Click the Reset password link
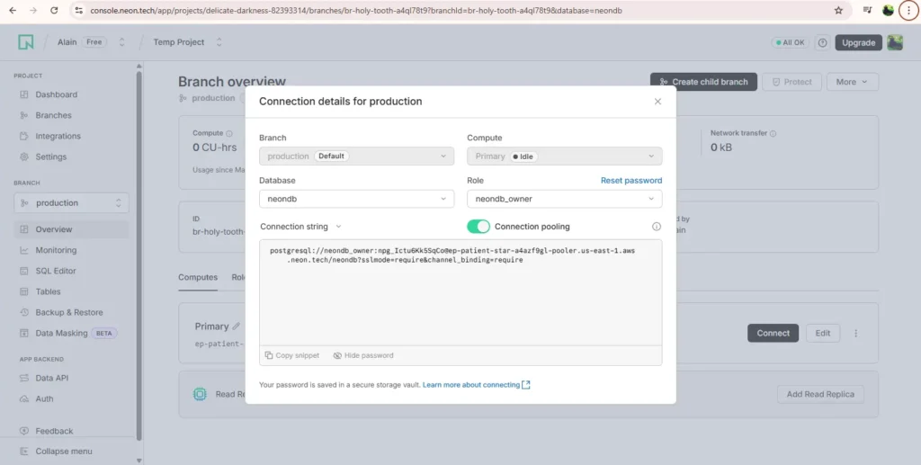This screenshot has width=921, height=465. [x=630, y=181]
